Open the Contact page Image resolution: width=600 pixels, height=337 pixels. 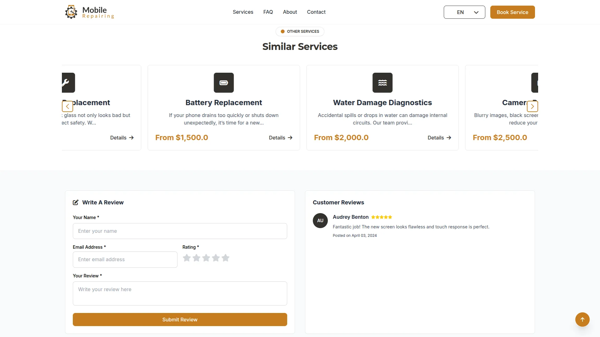click(x=316, y=12)
